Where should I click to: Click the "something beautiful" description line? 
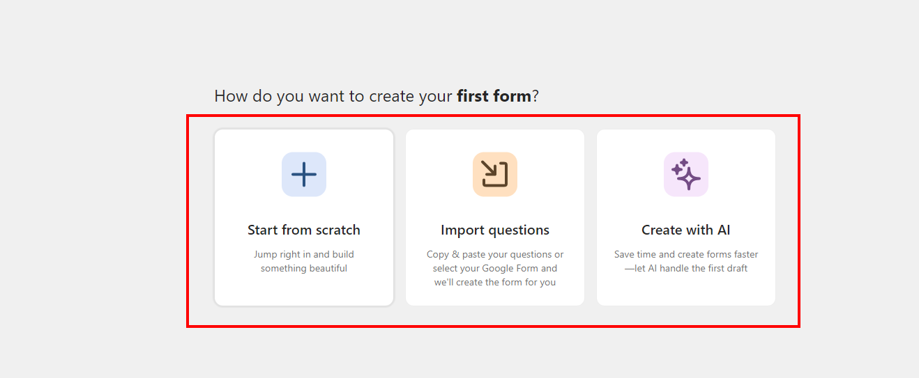pos(304,269)
